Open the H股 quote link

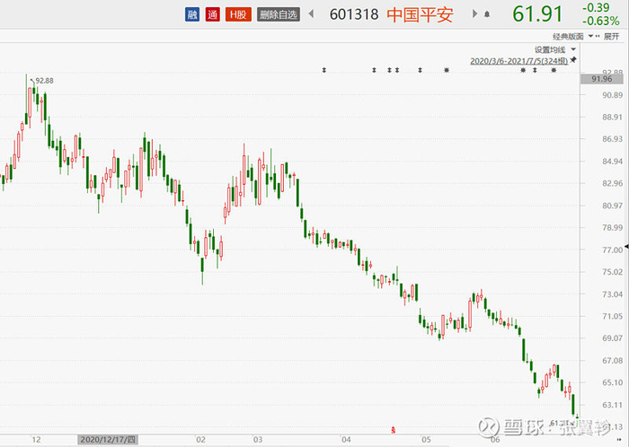238,15
